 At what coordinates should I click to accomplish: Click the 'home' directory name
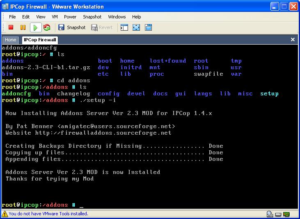pos(127,61)
